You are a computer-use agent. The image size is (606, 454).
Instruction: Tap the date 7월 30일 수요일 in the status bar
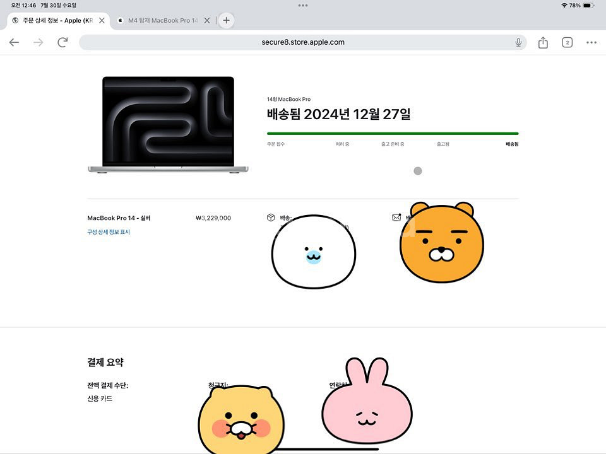[58, 6]
